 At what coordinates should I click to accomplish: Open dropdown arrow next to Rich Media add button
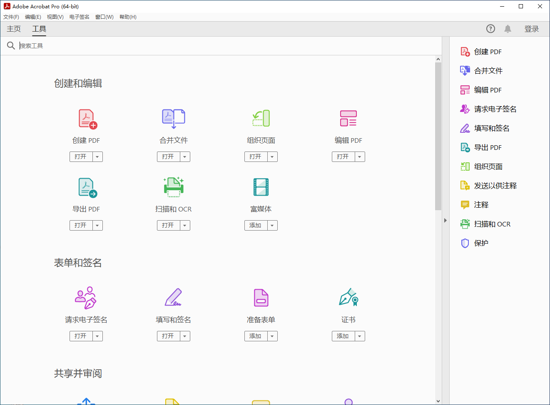click(272, 226)
